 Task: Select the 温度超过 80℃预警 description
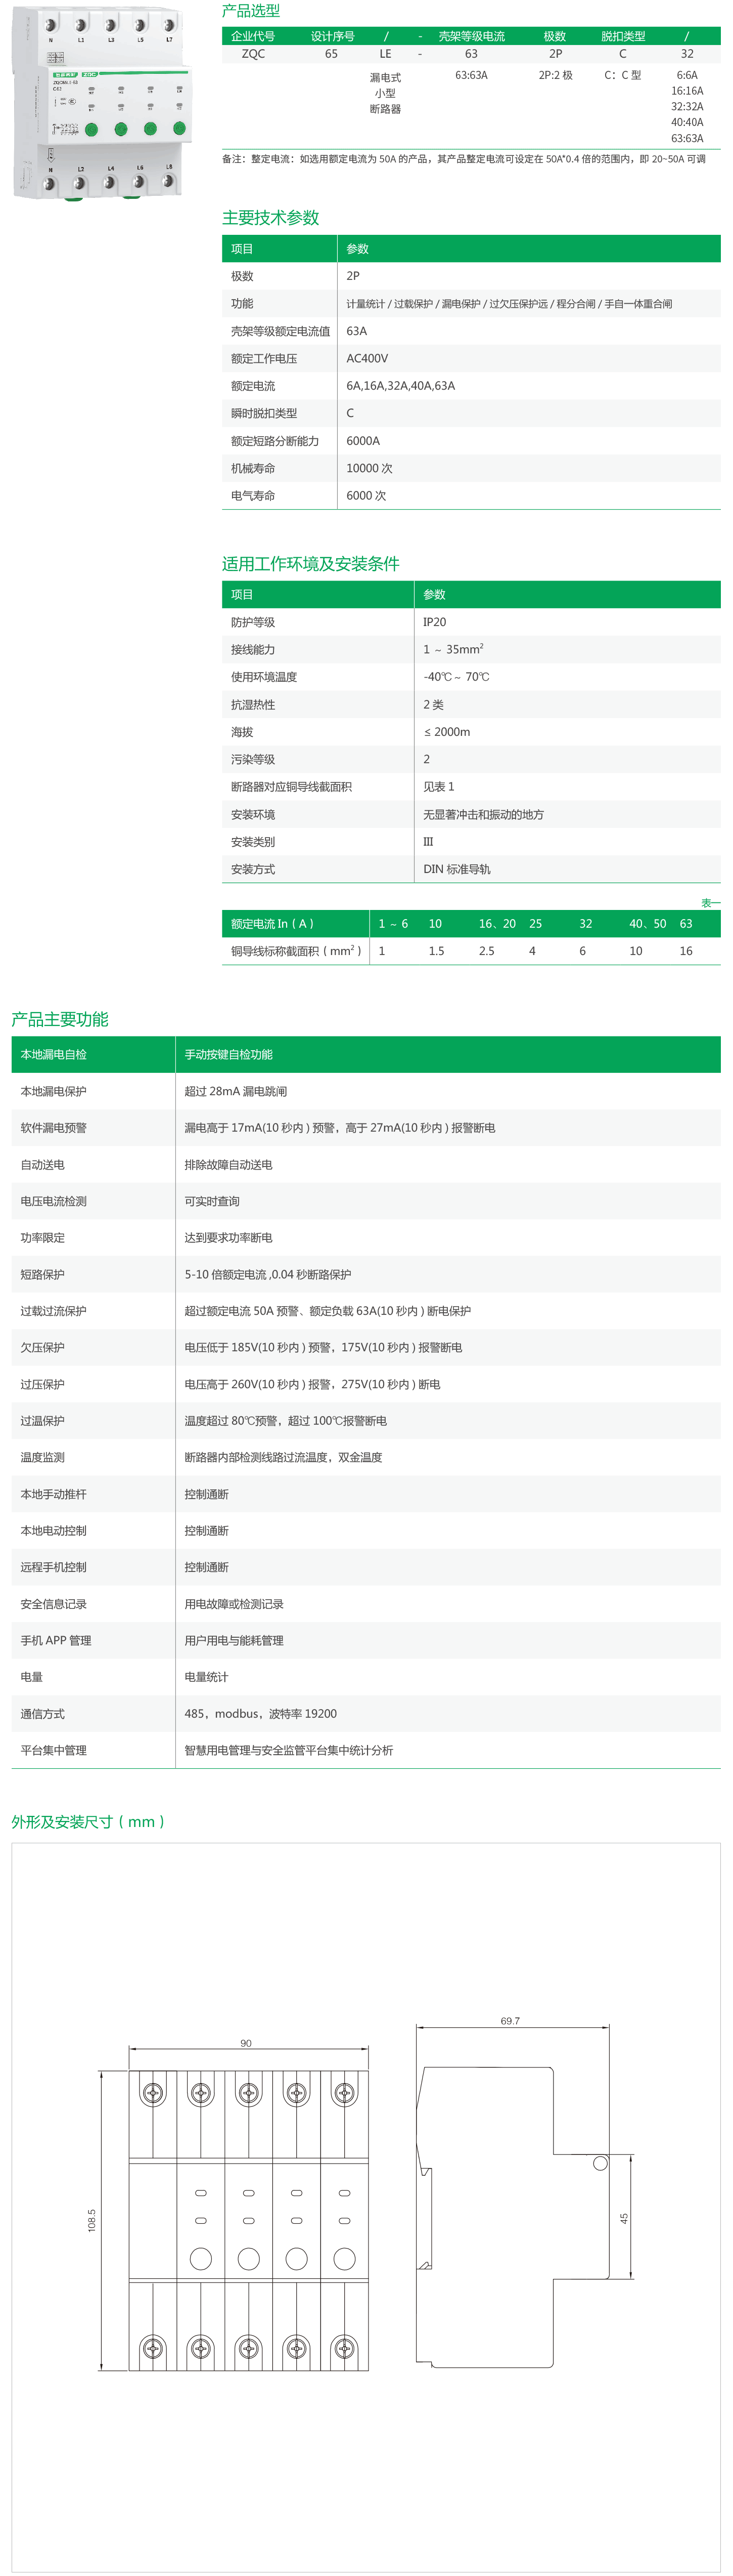[286, 1421]
